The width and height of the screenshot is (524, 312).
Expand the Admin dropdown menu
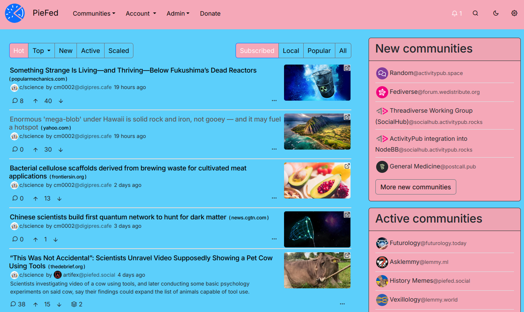click(178, 13)
